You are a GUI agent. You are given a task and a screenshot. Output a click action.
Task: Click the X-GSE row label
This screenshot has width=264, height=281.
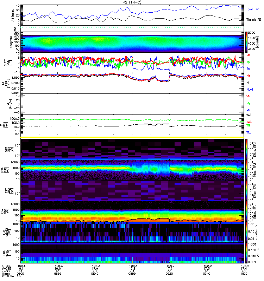point(6,266)
